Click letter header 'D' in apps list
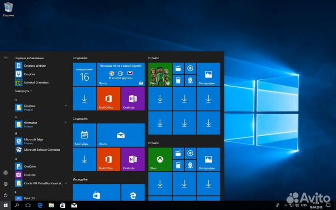 point(16,100)
